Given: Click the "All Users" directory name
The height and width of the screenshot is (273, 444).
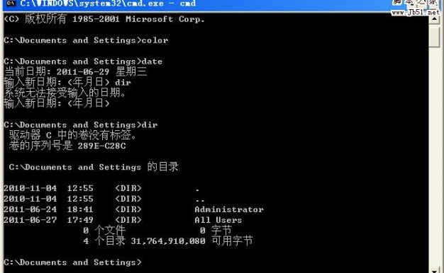Looking at the screenshot, I should [218, 220].
